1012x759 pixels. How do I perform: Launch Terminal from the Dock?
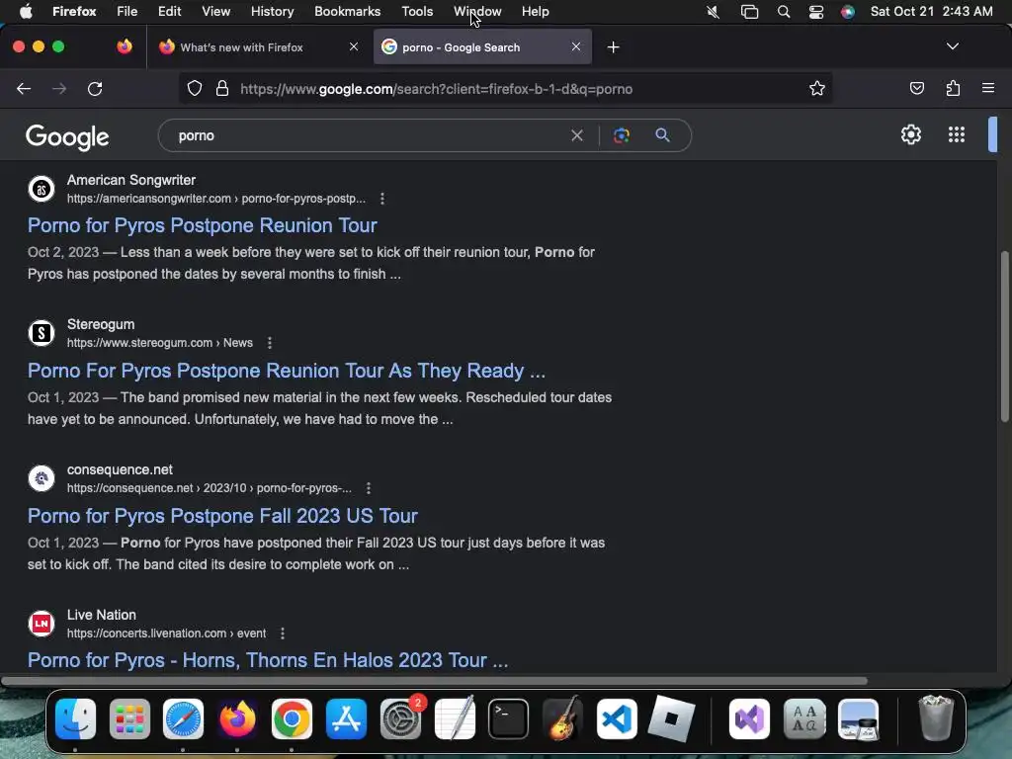pos(509,718)
